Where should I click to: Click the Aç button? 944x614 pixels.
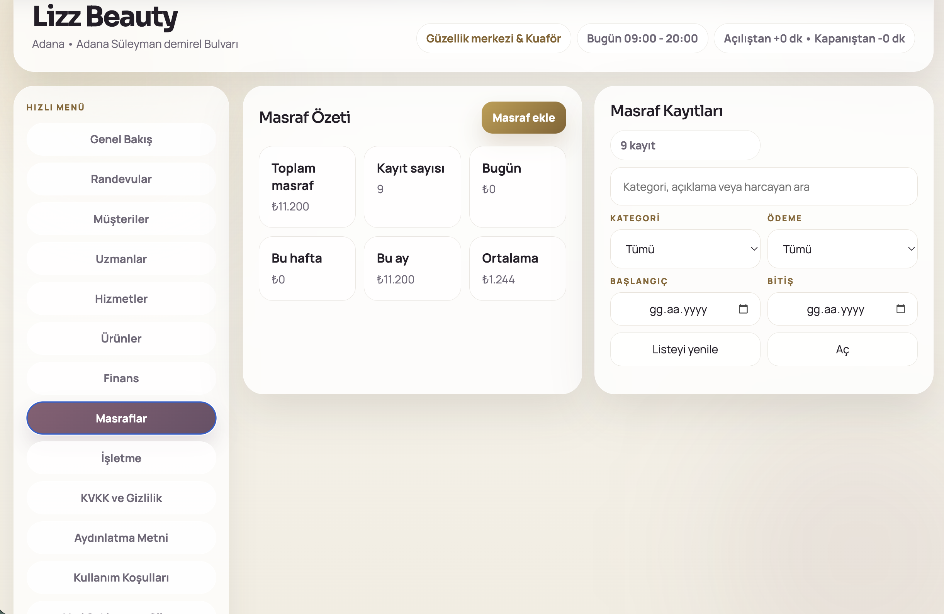tap(842, 349)
